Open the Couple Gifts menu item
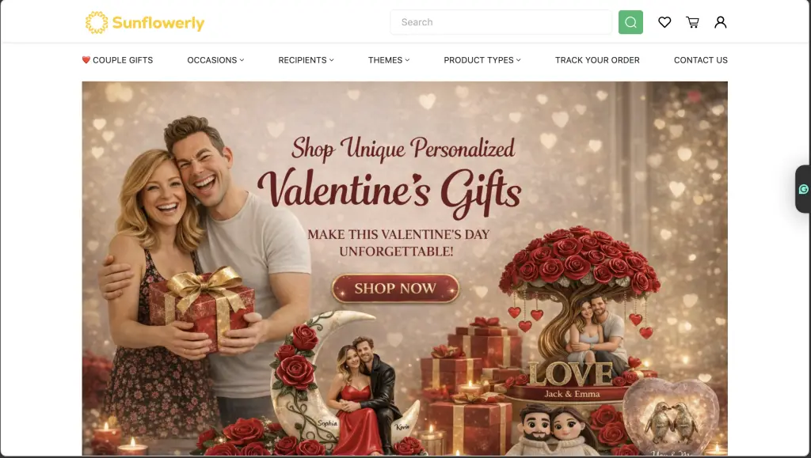The height and width of the screenshot is (458, 811). point(123,60)
